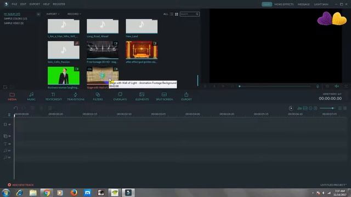Viewport: 351px width, 197px height.
Task: Click the Register menu item
Action: [59, 4]
